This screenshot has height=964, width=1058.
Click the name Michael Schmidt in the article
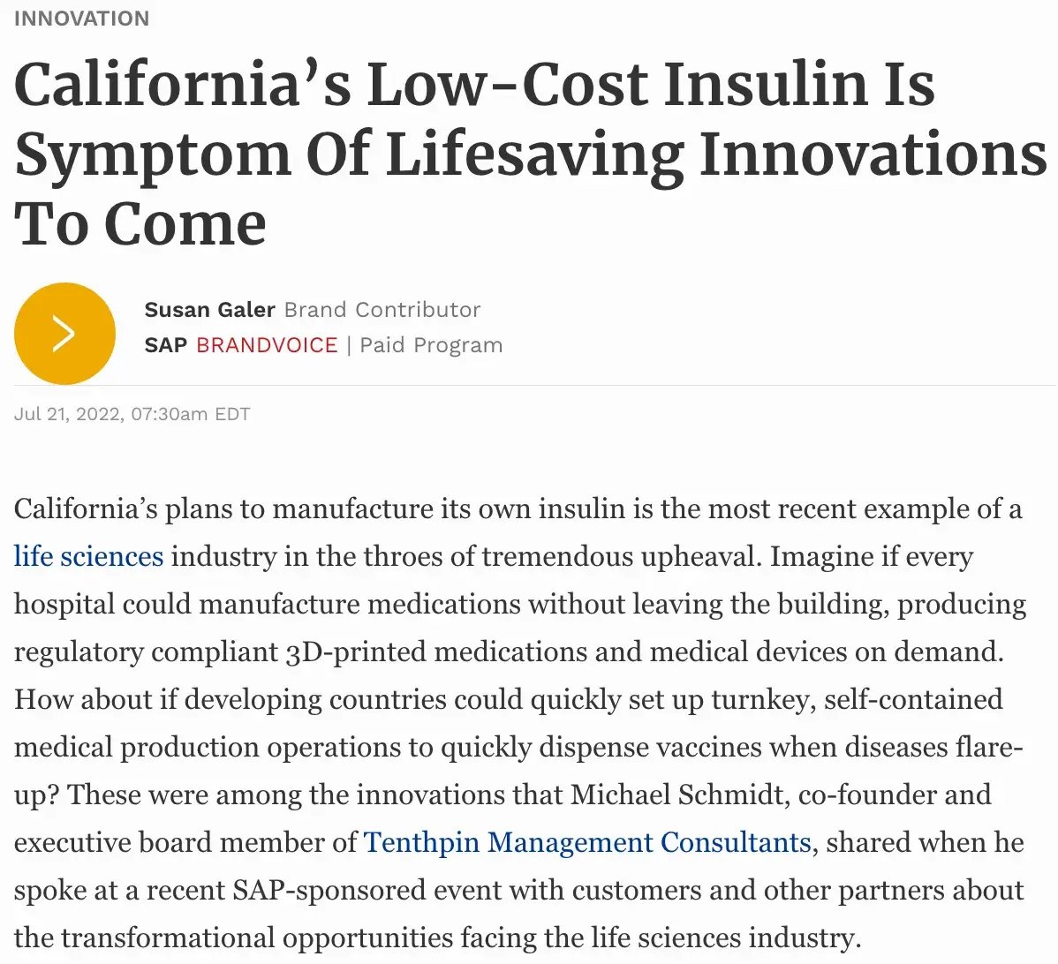point(677,795)
